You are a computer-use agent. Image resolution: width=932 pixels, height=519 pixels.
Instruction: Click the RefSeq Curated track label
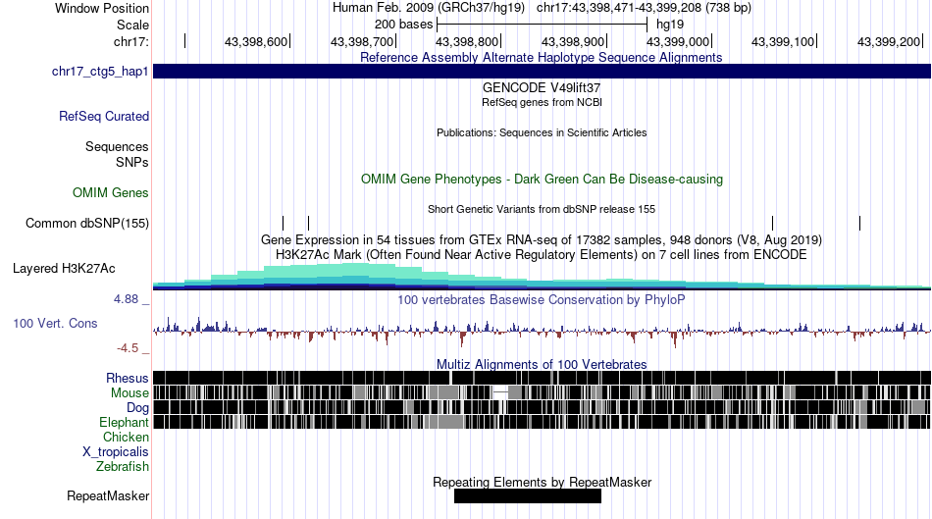pyautogui.click(x=103, y=116)
